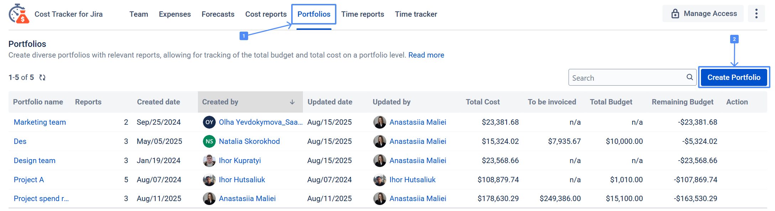
Task: Focus the portfolio Search field
Action: tap(627, 78)
